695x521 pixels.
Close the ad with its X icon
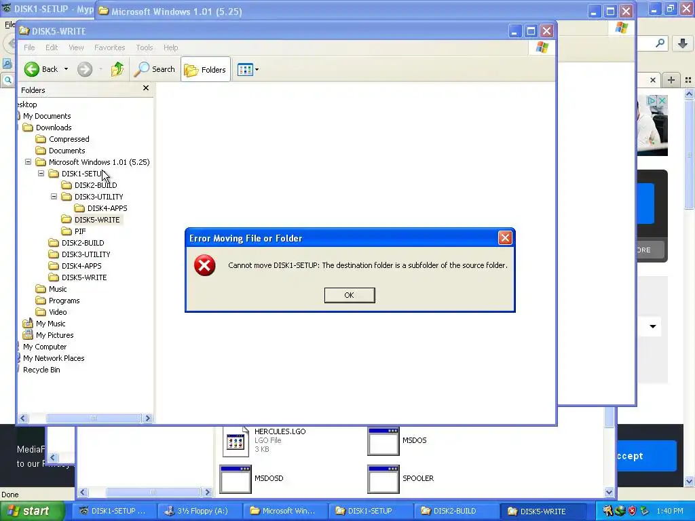pyautogui.click(x=662, y=100)
